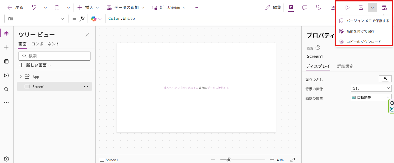
Task: Run the app checker stethoscope icon
Action: 319,8
